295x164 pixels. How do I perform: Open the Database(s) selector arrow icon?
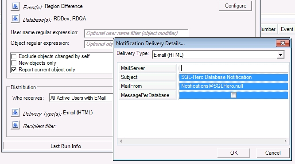(x=15, y=19)
